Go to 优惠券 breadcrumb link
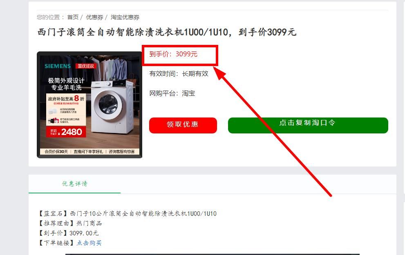This screenshot has width=405, height=255. 94,17
